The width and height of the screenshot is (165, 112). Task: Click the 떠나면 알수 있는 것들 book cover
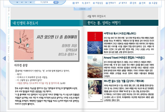pyautogui.click(x=95, y=91)
